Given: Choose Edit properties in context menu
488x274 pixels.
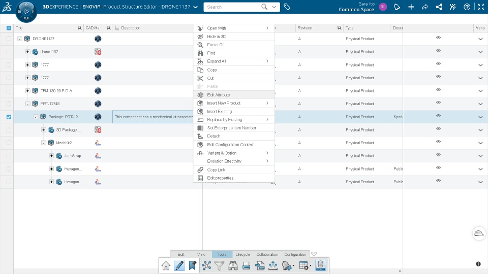Looking at the screenshot, I should (x=234, y=178).
